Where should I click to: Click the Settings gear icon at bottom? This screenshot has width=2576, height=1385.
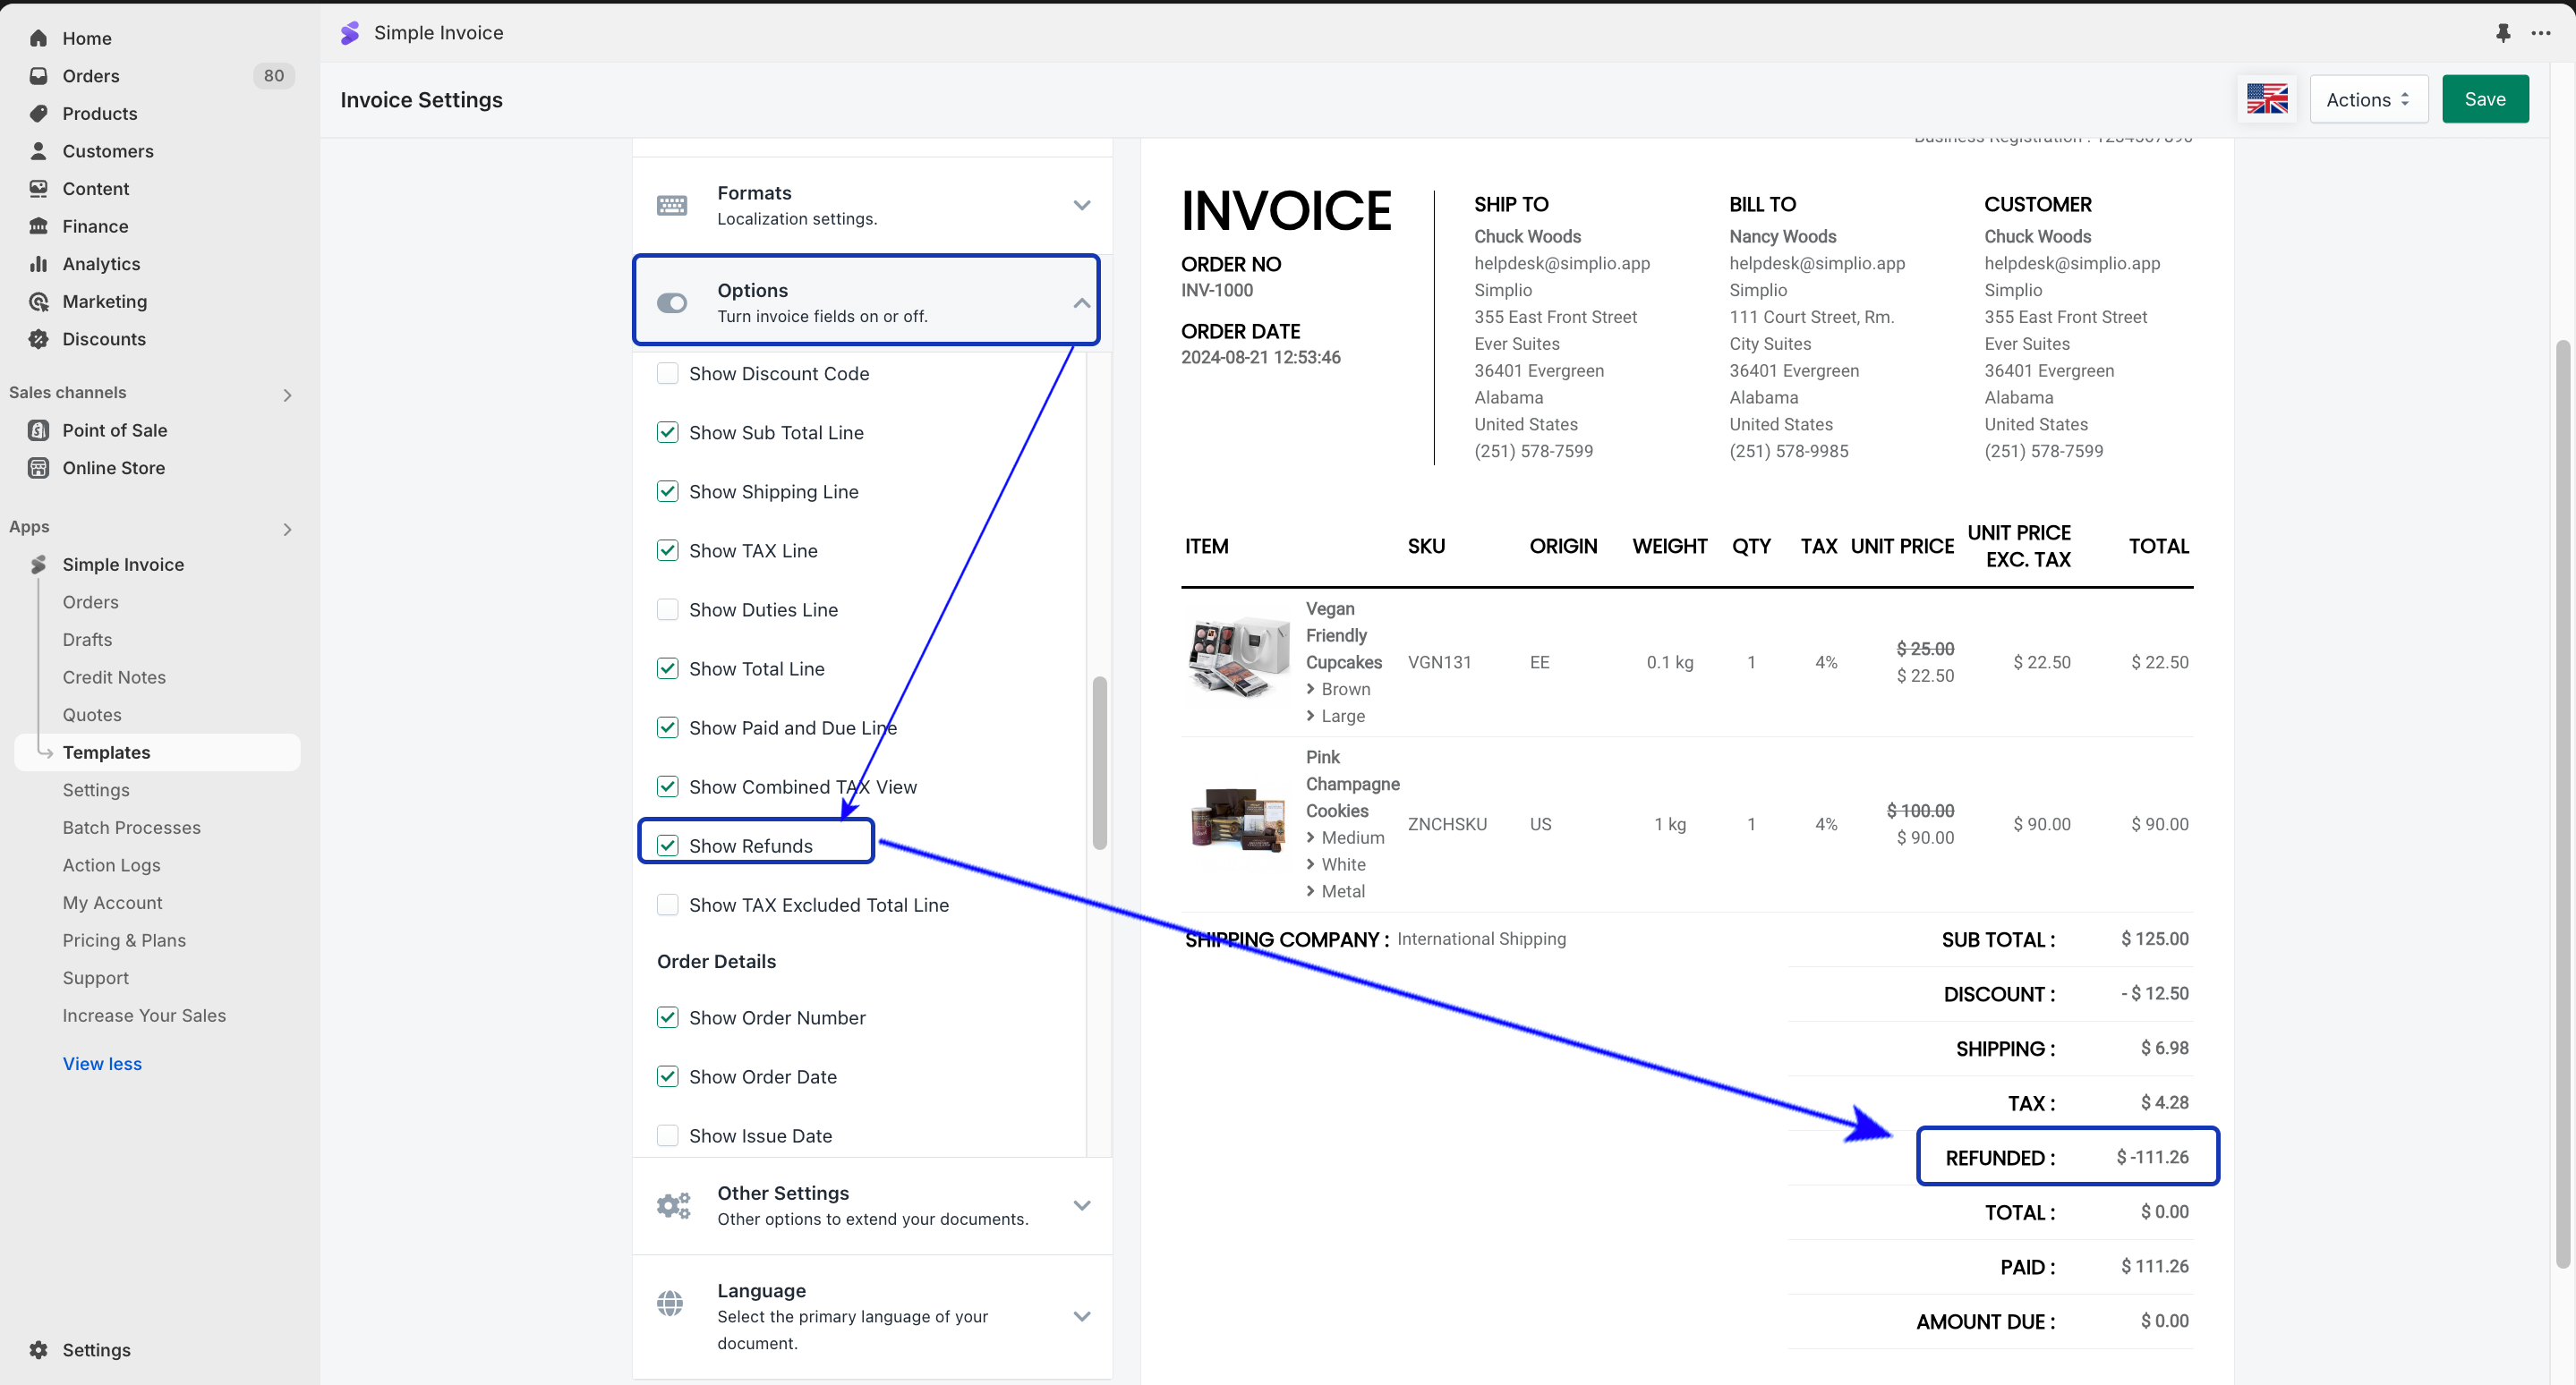point(38,1350)
